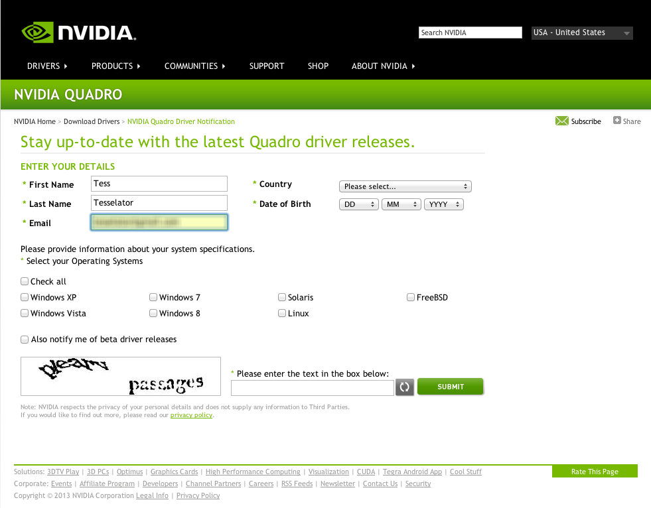Open the Visualization footer link

(x=328, y=472)
